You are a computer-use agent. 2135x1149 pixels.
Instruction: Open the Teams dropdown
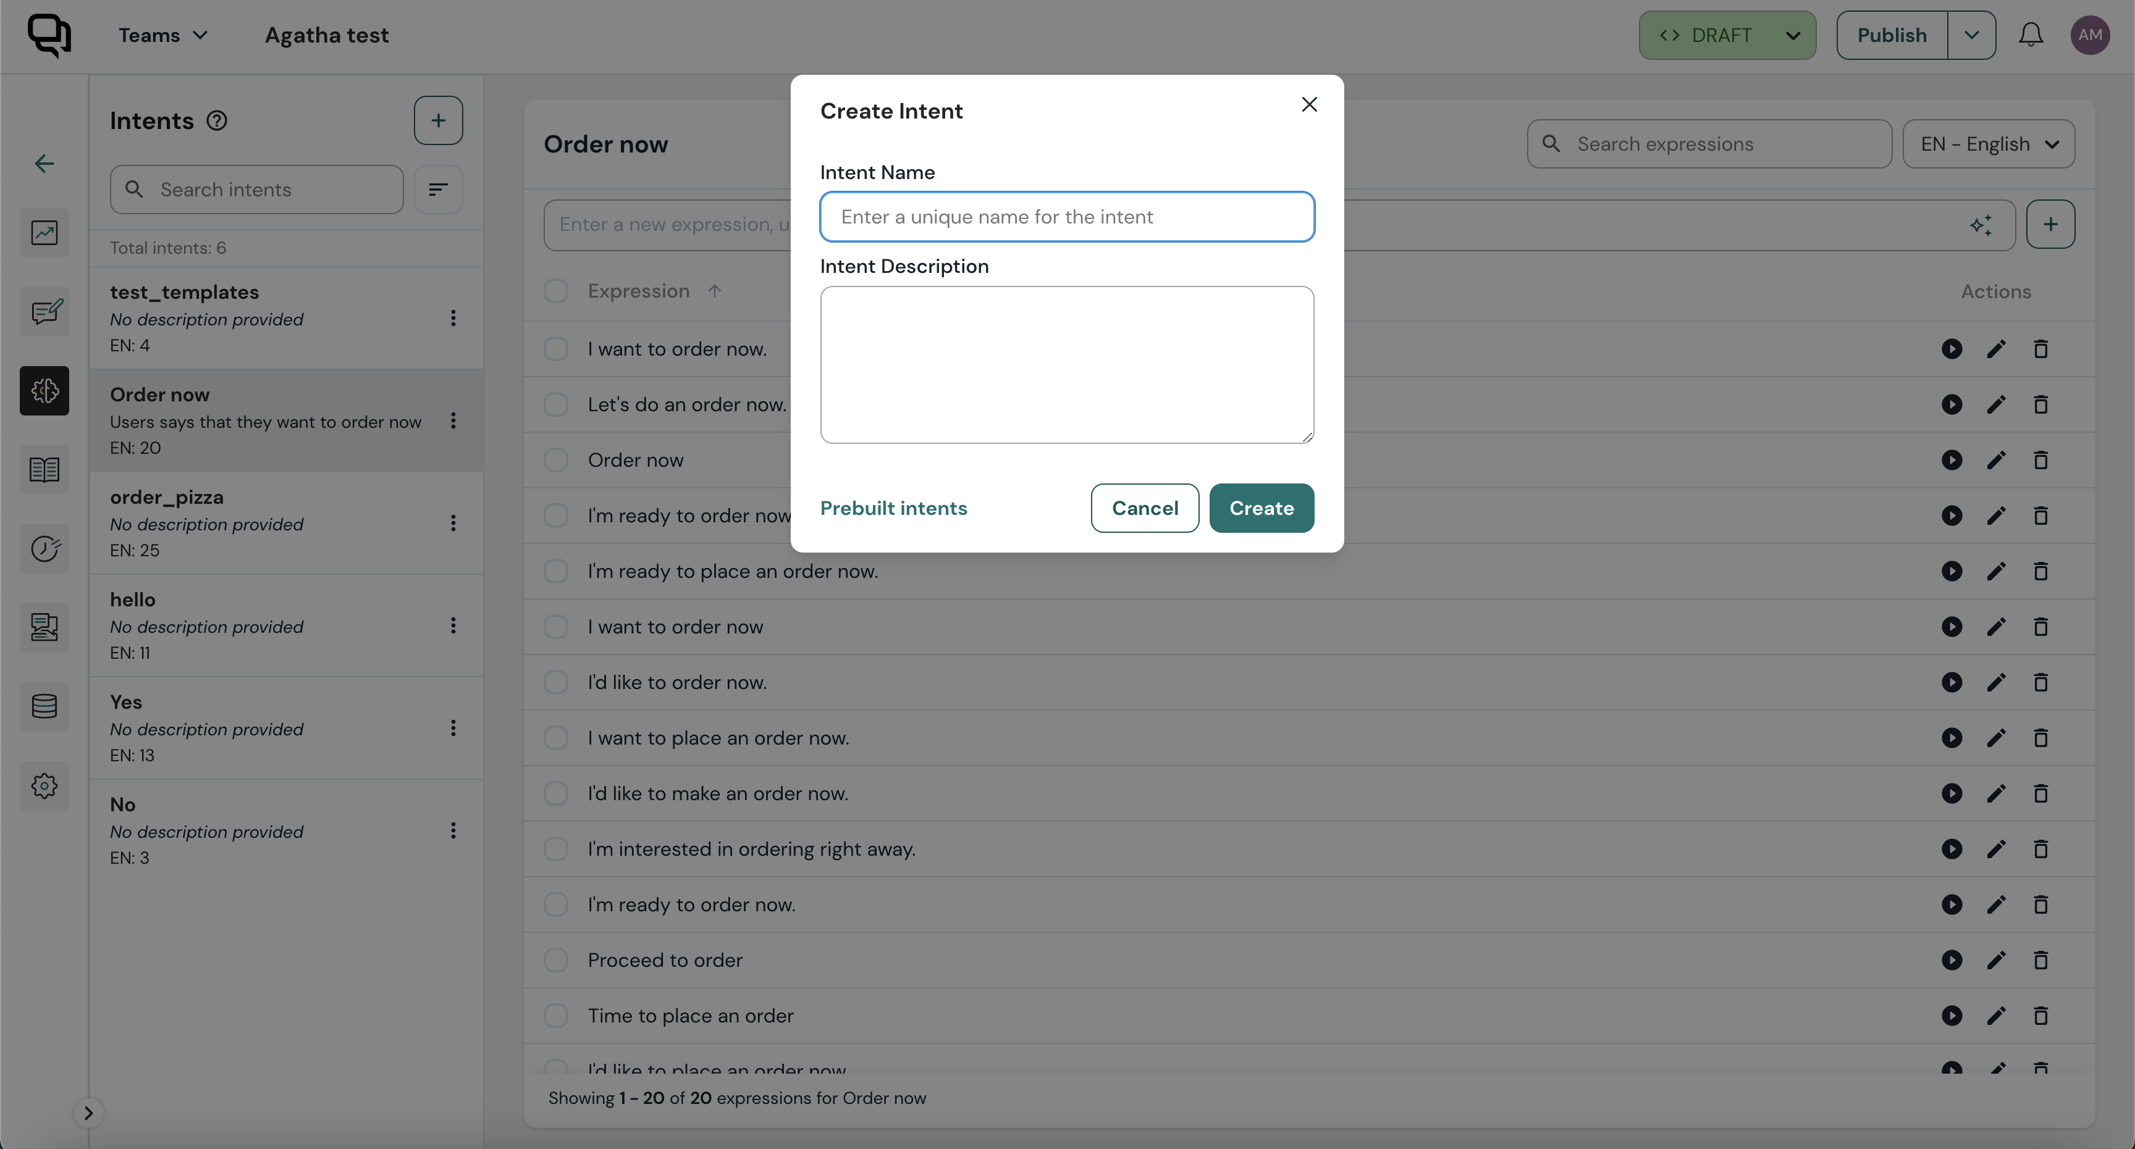coord(162,36)
